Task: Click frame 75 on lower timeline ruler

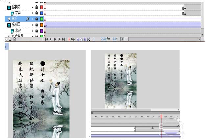Action: point(136,116)
